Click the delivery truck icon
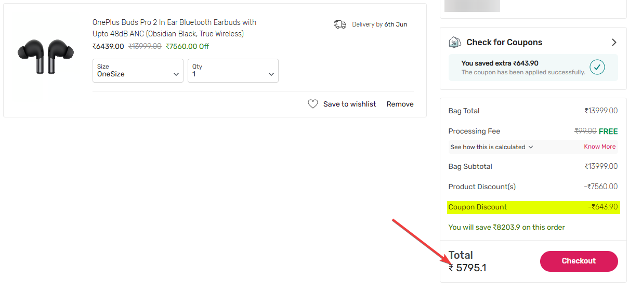The width and height of the screenshot is (629, 291). tap(340, 24)
